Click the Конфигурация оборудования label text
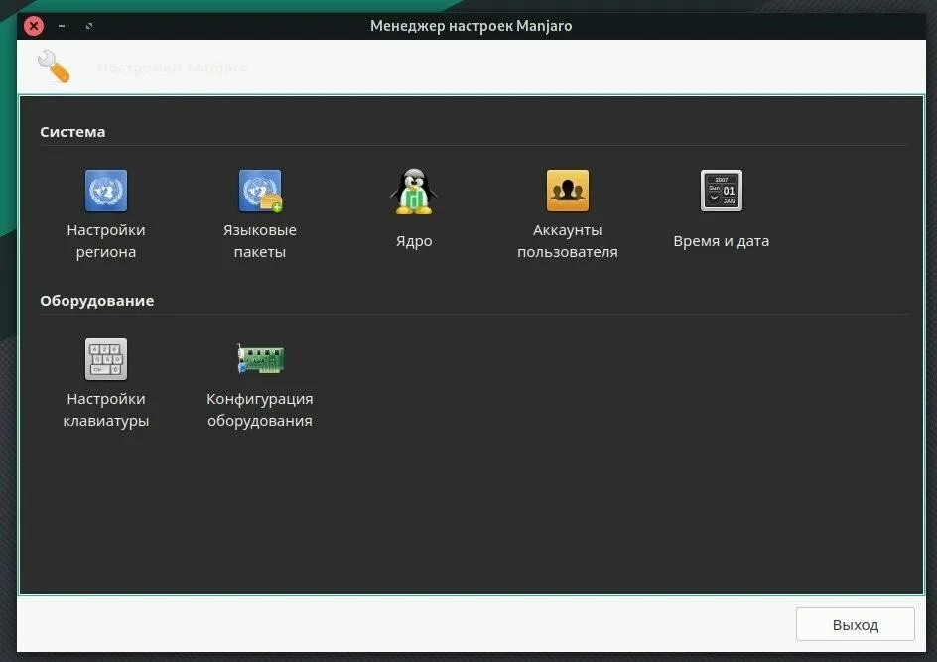 pos(260,409)
